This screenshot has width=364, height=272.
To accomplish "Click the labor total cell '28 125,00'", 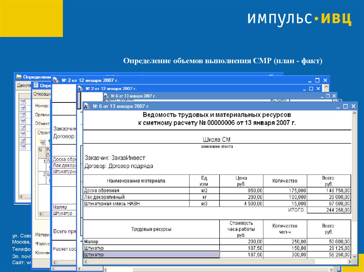I will tap(329, 248).
